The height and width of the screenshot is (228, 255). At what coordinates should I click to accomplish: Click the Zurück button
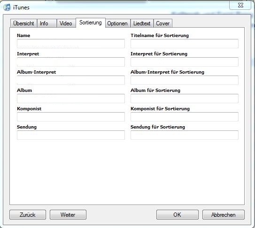[28, 215]
